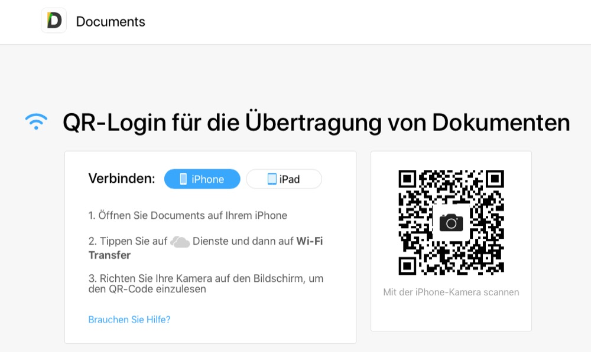This screenshot has height=352, width=591.
Task: Click the bold "Wi-Fi Transfer" text
Action: (309, 241)
